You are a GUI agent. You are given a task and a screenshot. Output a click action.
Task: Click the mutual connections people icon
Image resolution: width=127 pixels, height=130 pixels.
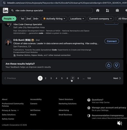click(x=15, y=55)
